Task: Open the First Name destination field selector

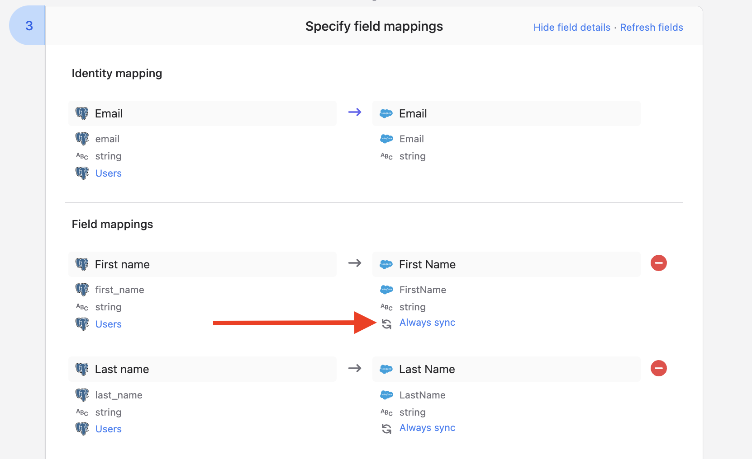Action: tap(506, 264)
